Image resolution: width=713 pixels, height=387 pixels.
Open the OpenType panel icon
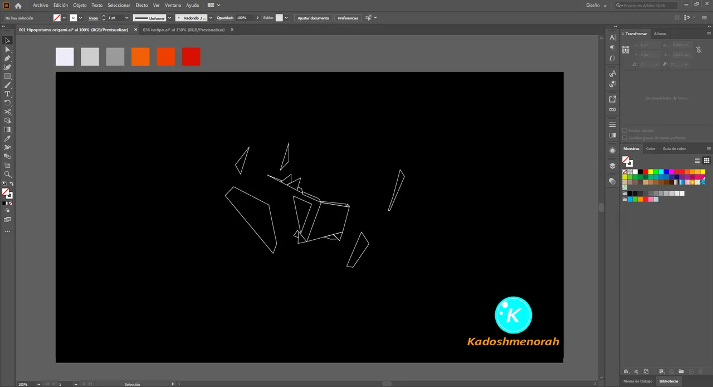tap(612, 59)
